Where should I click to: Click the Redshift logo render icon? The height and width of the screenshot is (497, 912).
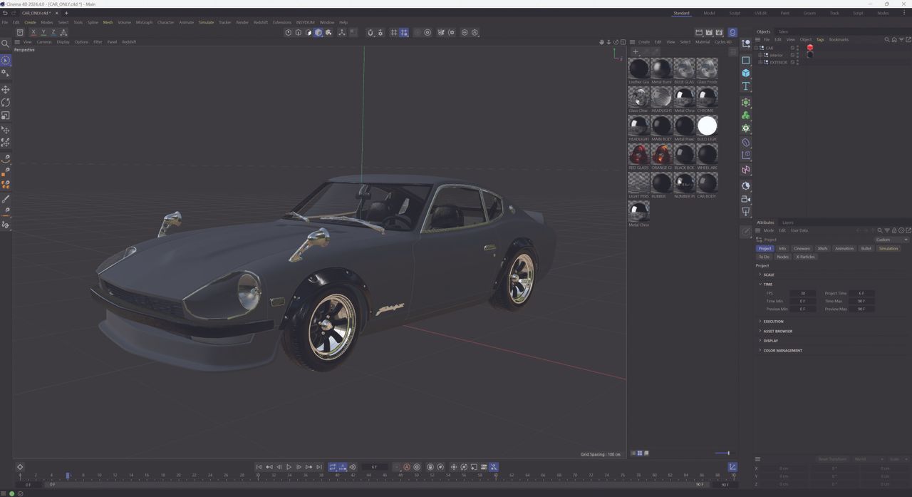732,32
